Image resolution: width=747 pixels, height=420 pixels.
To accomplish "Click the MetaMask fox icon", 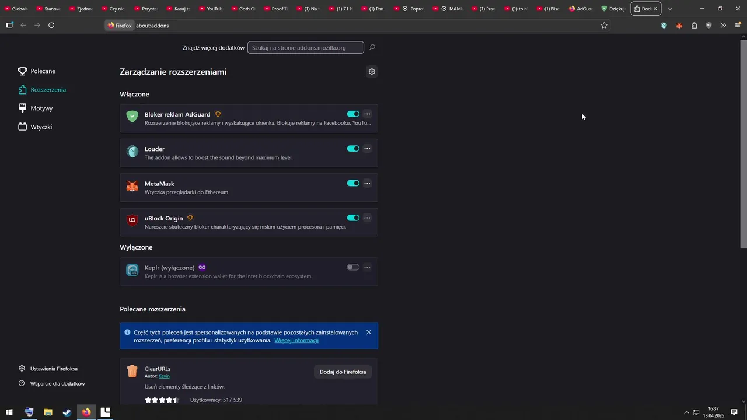I will (132, 186).
